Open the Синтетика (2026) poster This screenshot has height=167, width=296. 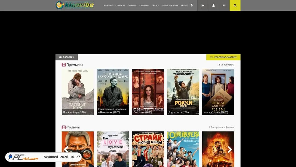point(148,92)
